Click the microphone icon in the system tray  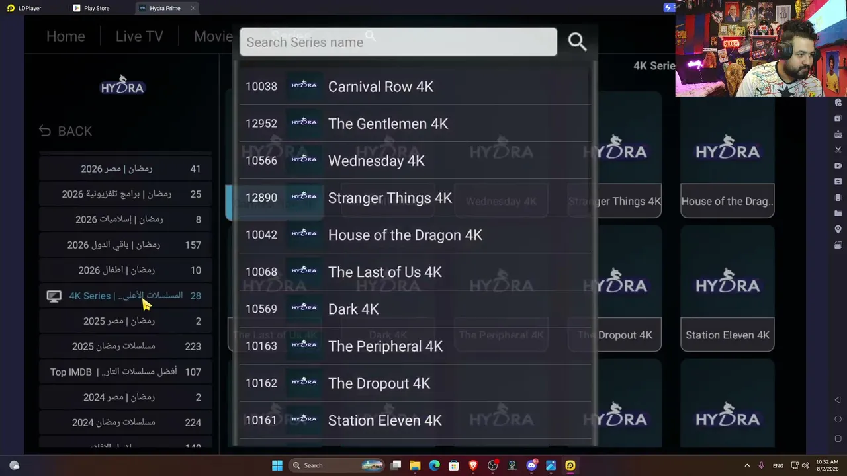pyautogui.click(x=762, y=465)
